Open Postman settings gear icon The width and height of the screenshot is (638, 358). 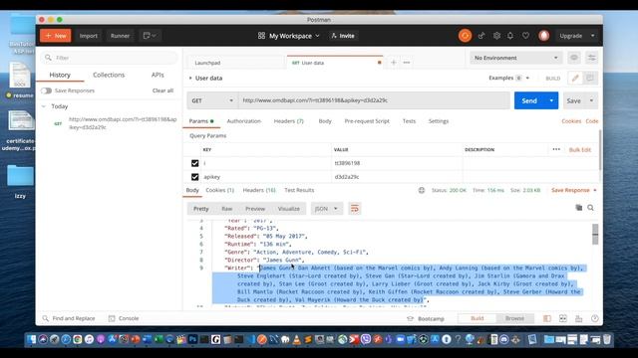(x=496, y=36)
